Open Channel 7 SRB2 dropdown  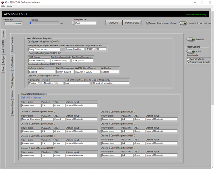(59, 155)
